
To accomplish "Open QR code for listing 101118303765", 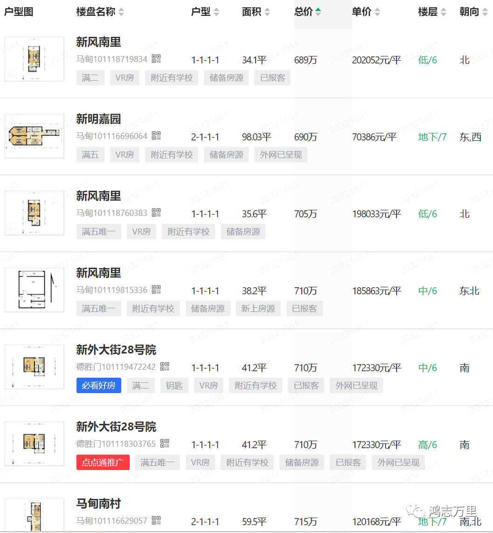I will point(165,443).
